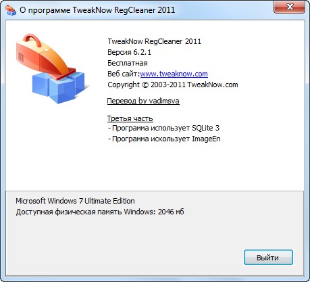The height and width of the screenshot is (282, 310).
Task: Click the 'Программа использует SQLite 3' line
Action: pos(163,128)
